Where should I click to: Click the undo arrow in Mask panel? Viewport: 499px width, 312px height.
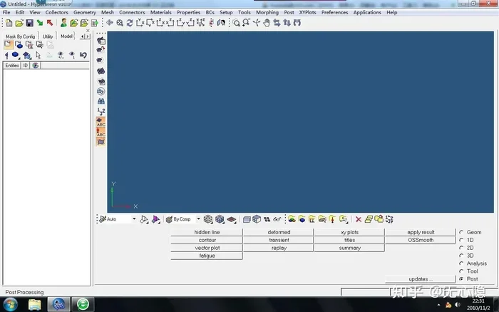click(83, 55)
